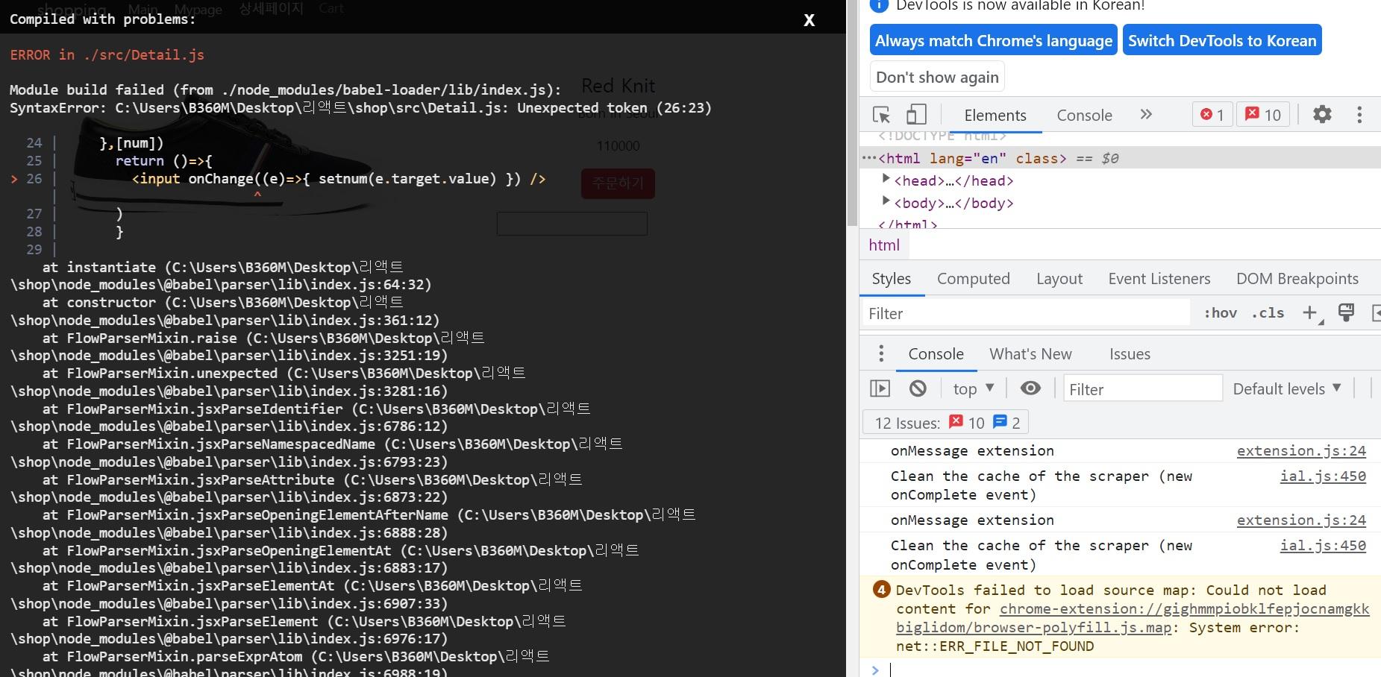Click the warning count 4 badge

click(x=881, y=590)
